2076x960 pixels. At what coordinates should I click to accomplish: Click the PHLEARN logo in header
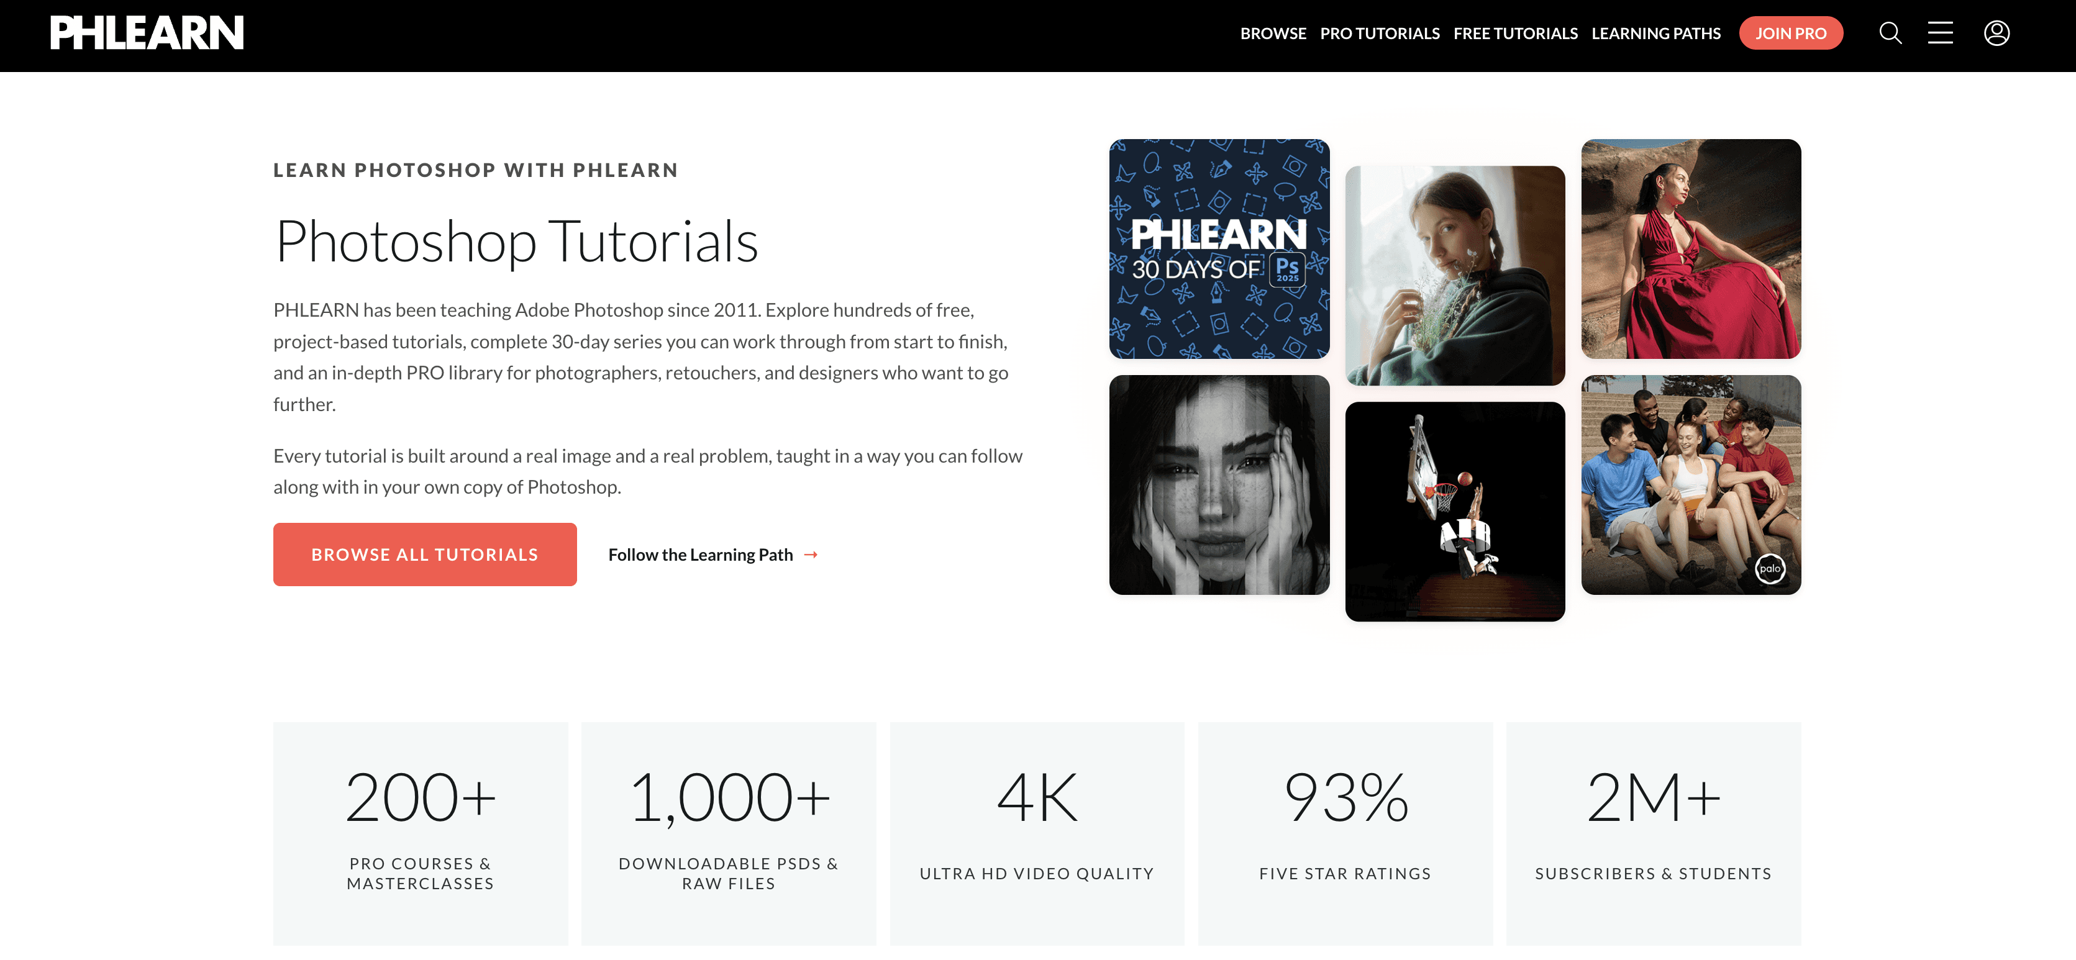pos(147,33)
